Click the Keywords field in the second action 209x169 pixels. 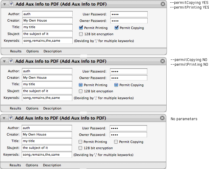click(x=47, y=98)
